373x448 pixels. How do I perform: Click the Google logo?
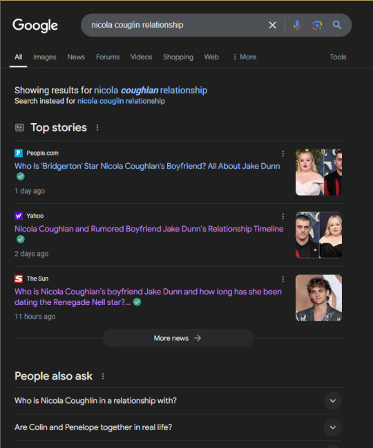coord(35,26)
